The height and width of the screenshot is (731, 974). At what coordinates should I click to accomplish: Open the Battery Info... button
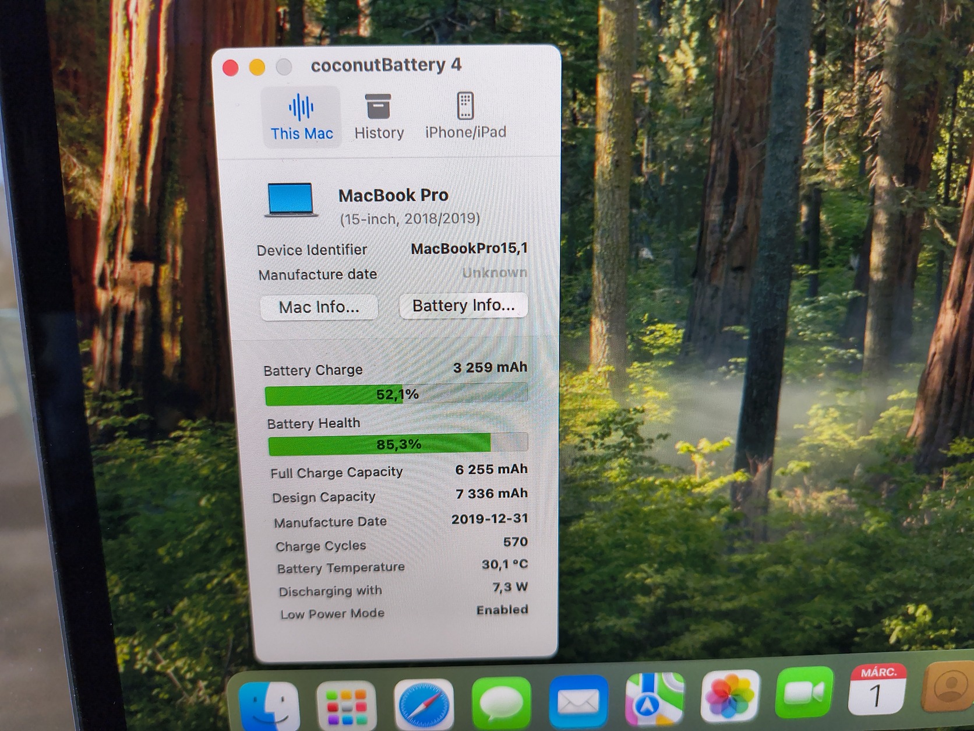pyautogui.click(x=464, y=305)
